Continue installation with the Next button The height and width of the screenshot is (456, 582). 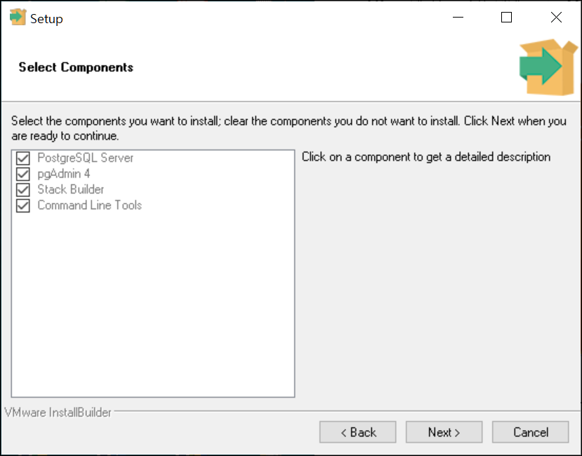pos(444,432)
